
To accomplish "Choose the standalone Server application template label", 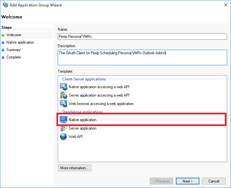I will point(83,128).
